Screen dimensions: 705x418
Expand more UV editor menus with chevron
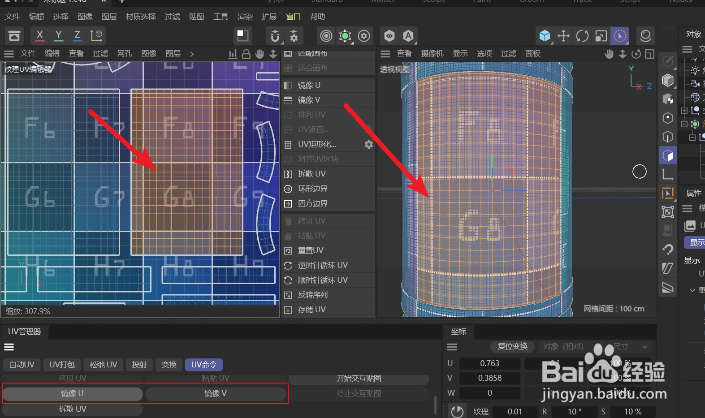[x=192, y=54]
